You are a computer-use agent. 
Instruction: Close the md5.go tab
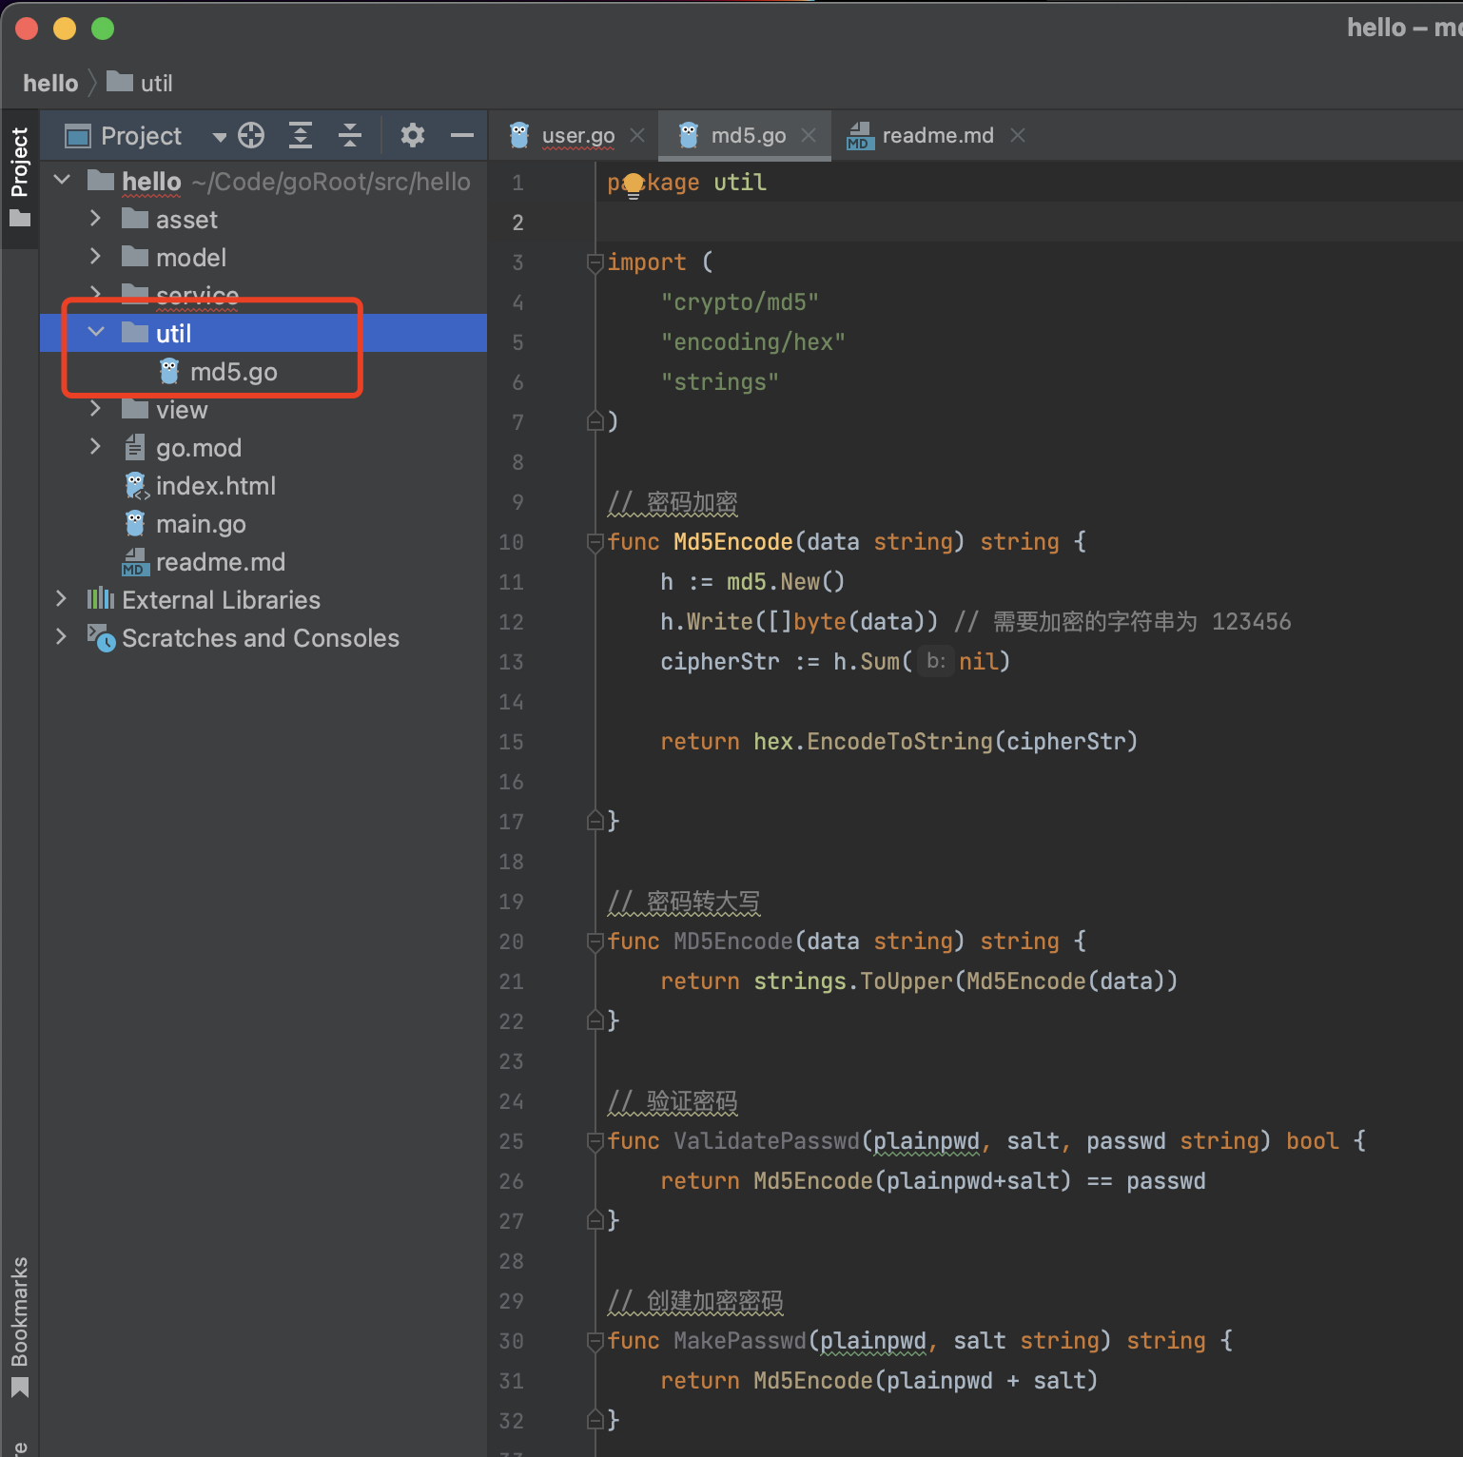pos(809,136)
